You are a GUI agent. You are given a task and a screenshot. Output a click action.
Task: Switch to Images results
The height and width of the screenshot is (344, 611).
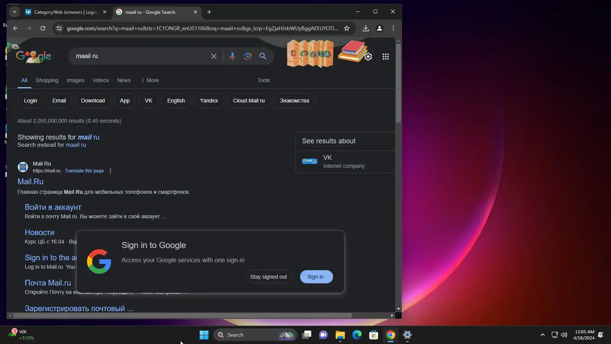point(76,80)
